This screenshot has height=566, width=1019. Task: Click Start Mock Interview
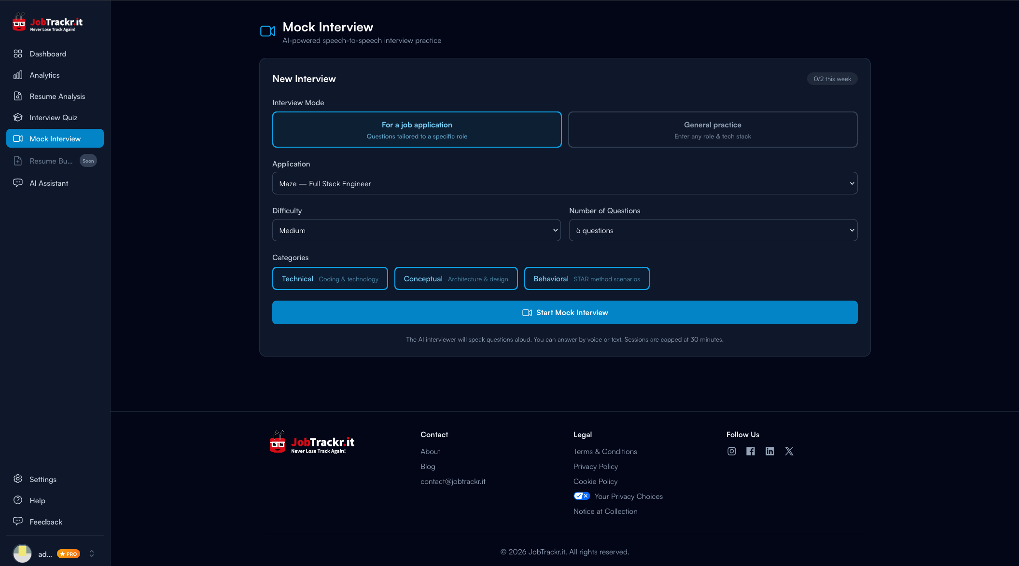(565, 312)
